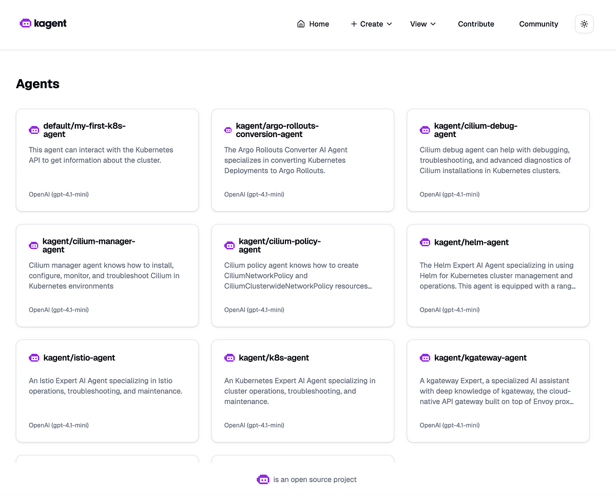
Task: Click OpenAI model label on k8s-agent card
Action: pyautogui.click(x=254, y=425)
